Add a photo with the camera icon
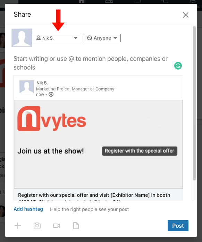Image resolution: width=202 pixels, height=242 pixels. [37, 226]
